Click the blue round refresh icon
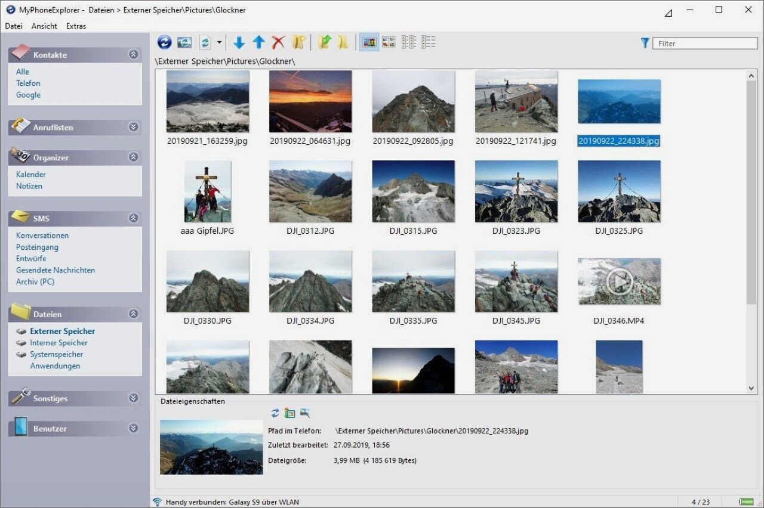764x508 pixels. point(165,42)
